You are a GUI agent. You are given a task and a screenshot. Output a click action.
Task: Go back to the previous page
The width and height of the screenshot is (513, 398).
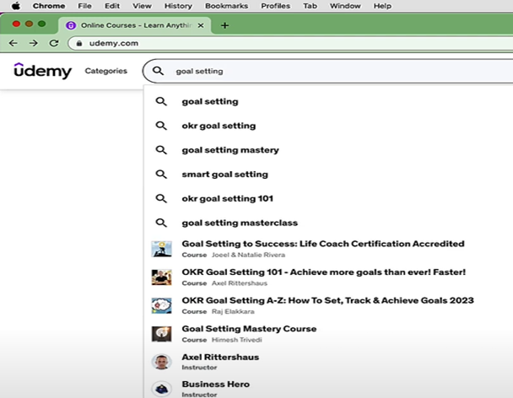(x=13, y=43)
